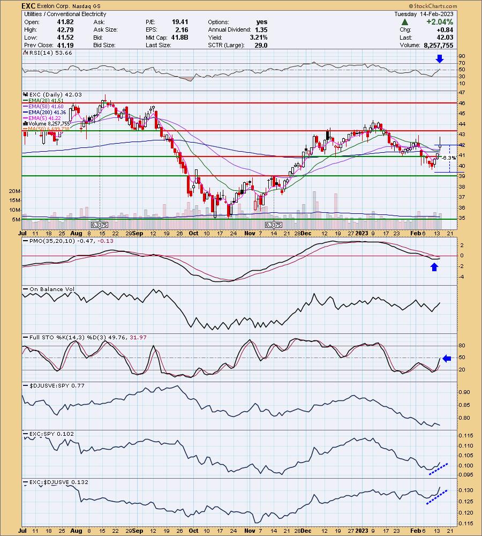Click the EXC (Daily) 42.03 legend text
482x536 pixels.
point(56,95)
